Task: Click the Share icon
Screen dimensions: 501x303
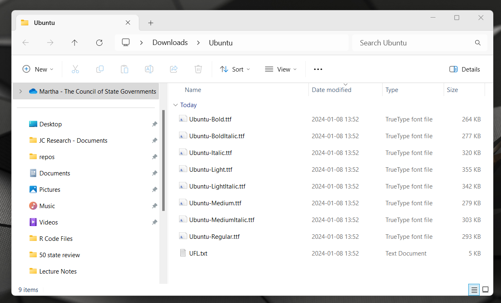Action: (174, 69)
